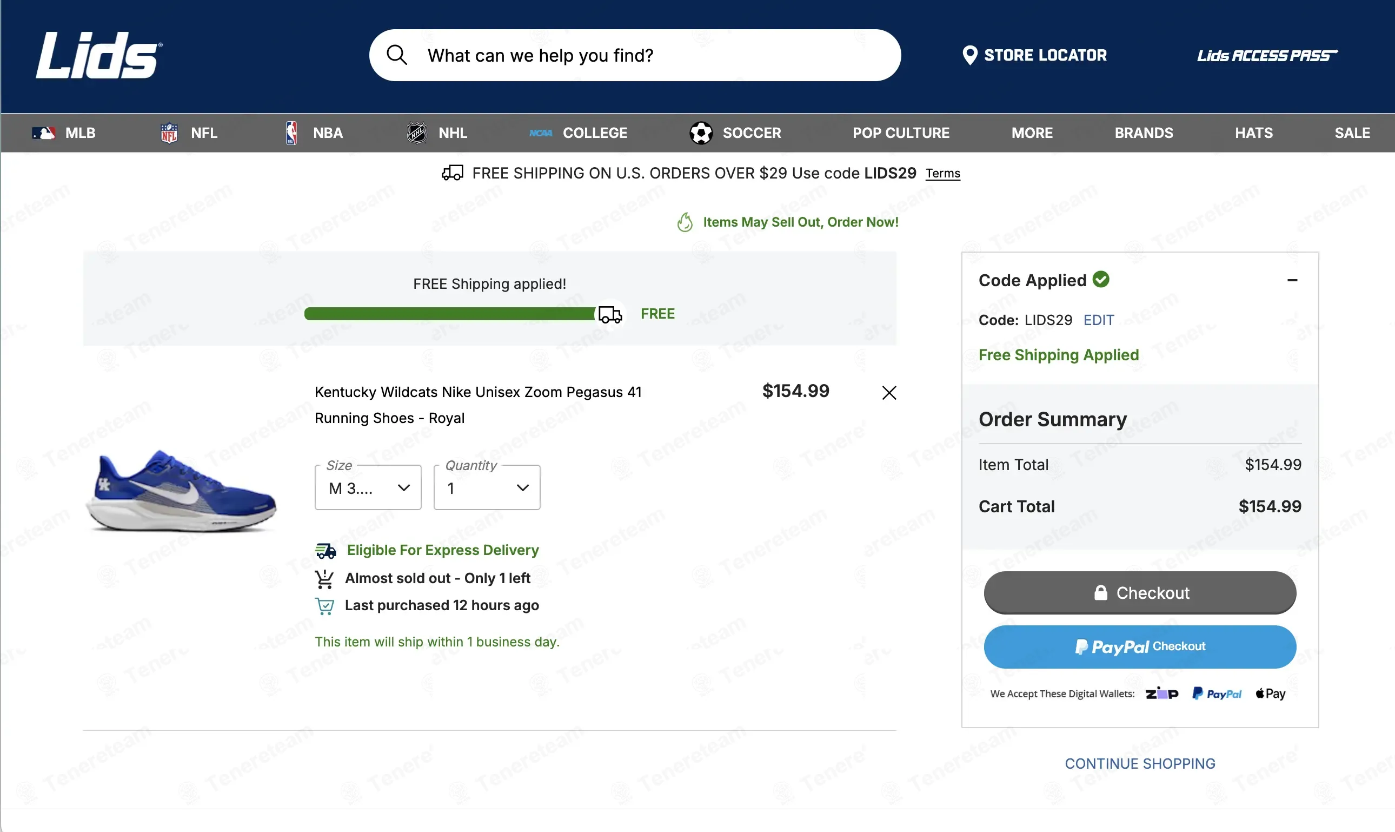Image resolution: width=1395 pixels, height=832 pixels.
Task: Click Continue Shopping
Action: point(1140,764)
